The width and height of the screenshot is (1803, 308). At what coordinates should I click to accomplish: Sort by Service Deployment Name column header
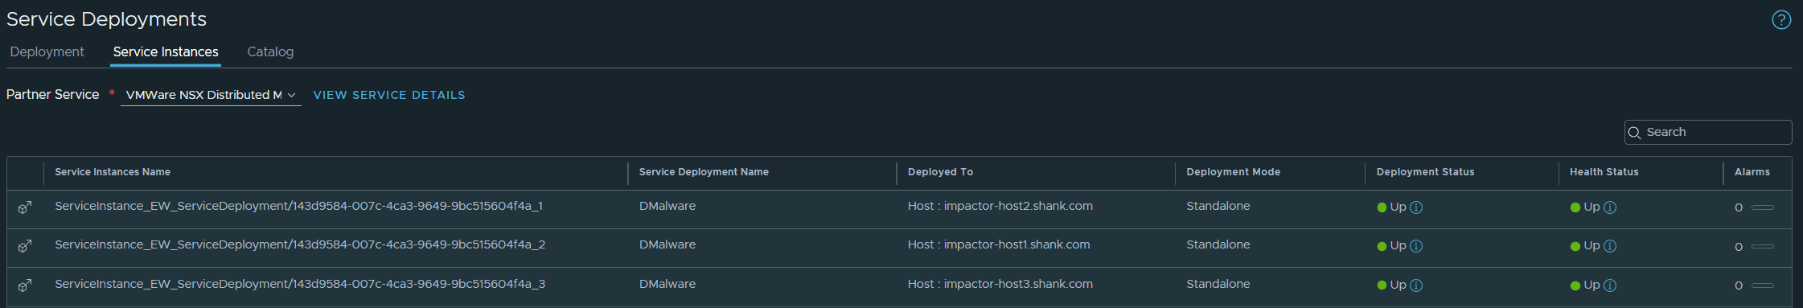click(x=704, y=172)
